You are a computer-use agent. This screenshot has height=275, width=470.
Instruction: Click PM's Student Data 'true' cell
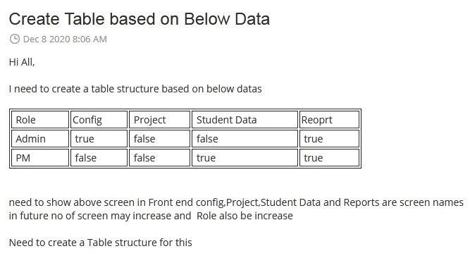(x=245, y=157)
